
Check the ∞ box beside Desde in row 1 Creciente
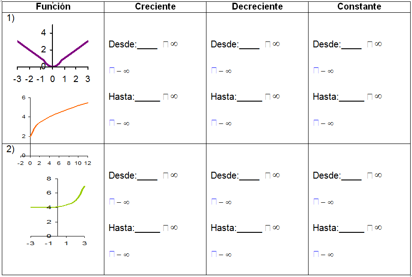[x=166, y=44]
